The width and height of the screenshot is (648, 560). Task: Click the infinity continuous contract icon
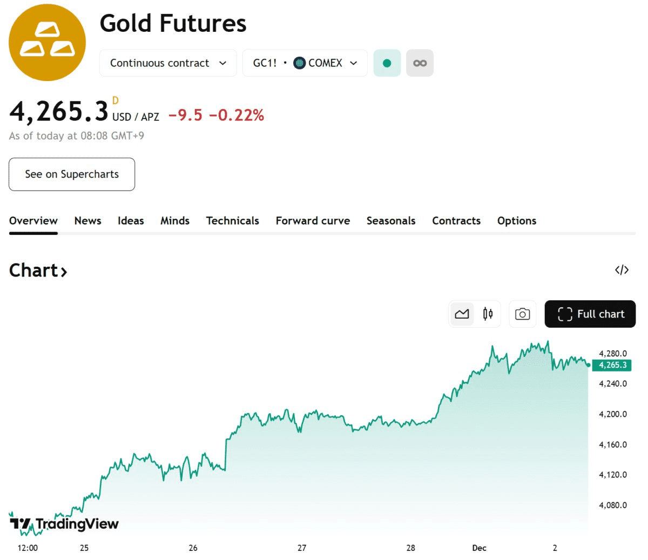click(x=420, y=63)
